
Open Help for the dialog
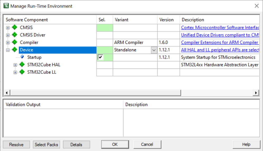(x=246, y=144)
